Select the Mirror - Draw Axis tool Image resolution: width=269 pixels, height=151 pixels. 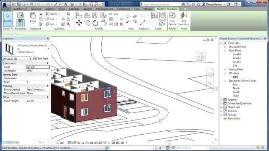[103, 15]
